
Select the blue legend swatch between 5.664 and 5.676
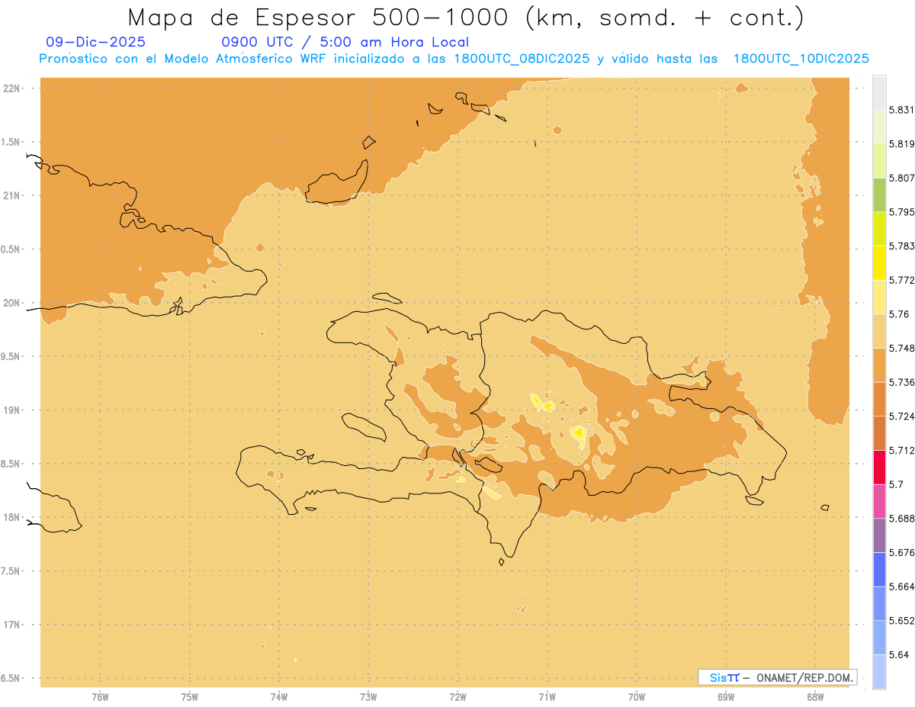(x=879, y=569)
